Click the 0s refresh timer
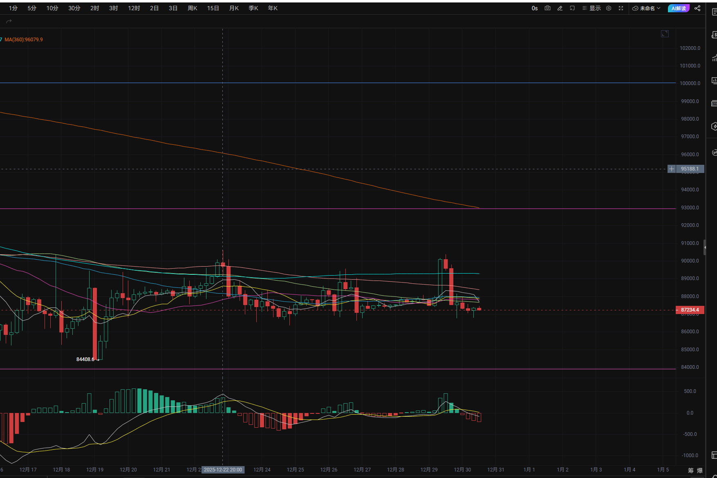The width and height of the screenshot is (717, 478). pos(534,8)
